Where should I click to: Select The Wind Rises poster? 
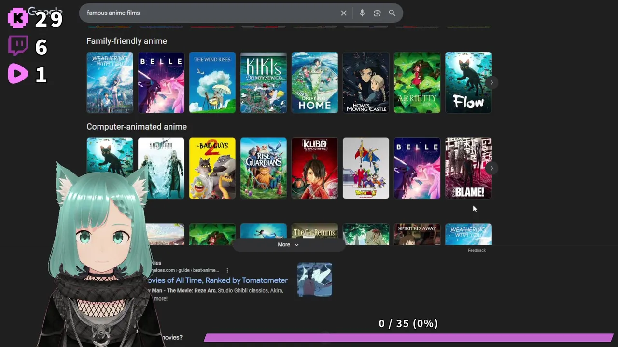[x=212, y=82]
